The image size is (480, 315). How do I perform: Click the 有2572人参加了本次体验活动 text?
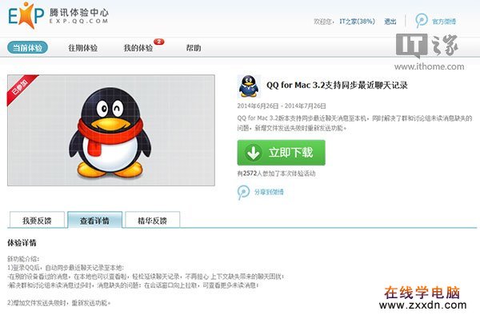(276, 173)
